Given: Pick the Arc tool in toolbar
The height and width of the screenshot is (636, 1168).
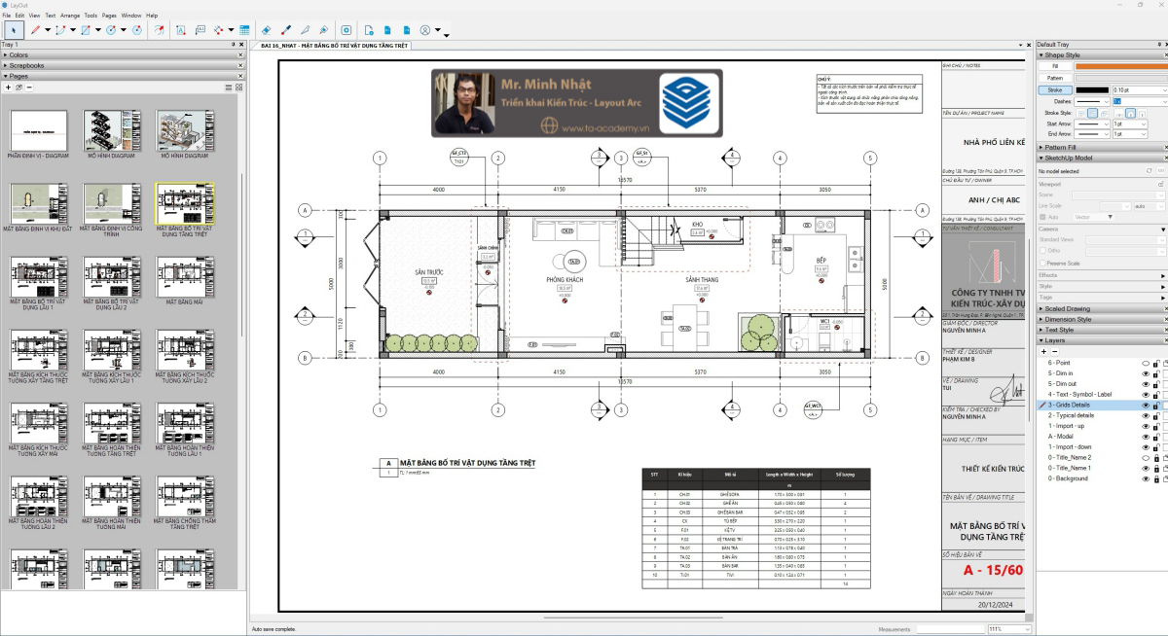Looking at the screenshot, I should coord(60,30).
